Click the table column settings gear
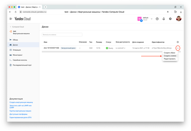 [x=178, y=42]
